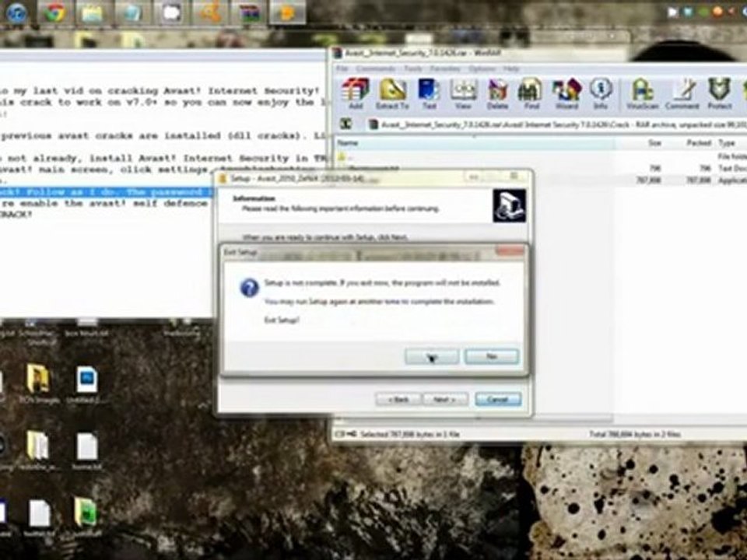747x560 pixels.
Task: Select the parent folder '..' row in WinRAR
Action: (x=541, y=156)
